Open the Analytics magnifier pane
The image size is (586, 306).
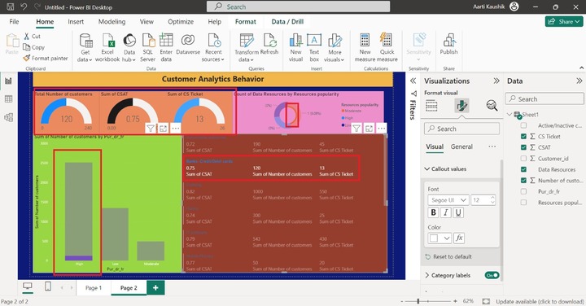click(x=492, y=106)
